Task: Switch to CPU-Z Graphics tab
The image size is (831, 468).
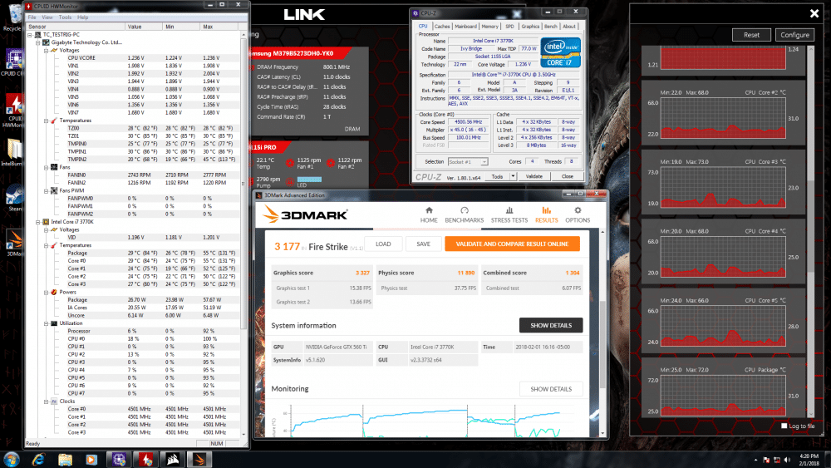Action: point(530,26)
